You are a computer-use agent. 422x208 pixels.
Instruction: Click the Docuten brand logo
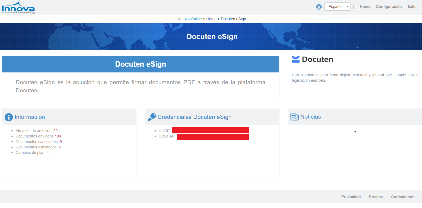click(x=312, y=59)
